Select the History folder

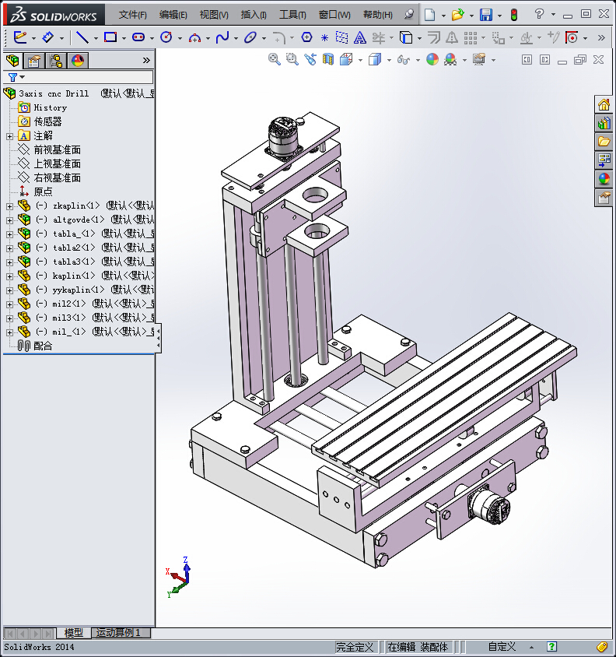(x=51, y=107)
